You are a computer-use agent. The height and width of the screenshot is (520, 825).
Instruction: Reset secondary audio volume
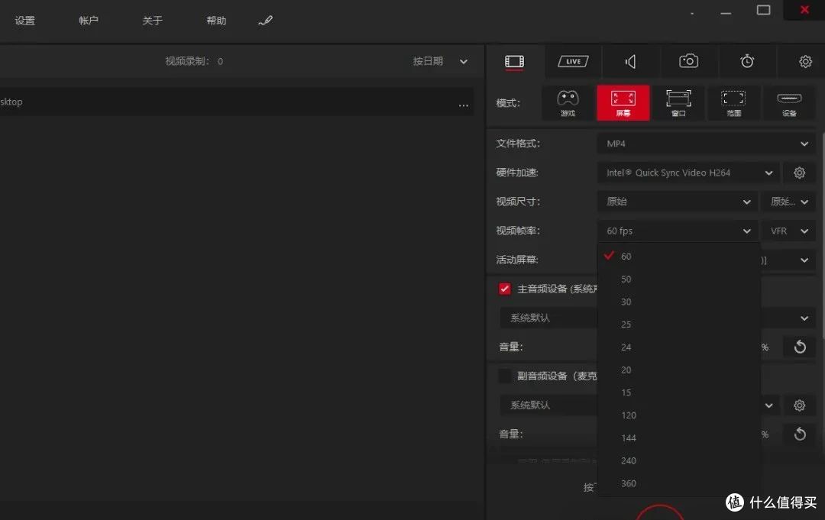799,434
